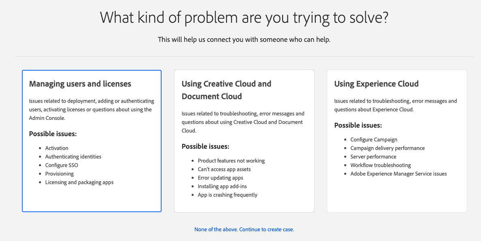Click the Provisioning bullet item
Image resolution: width=481 pixels, height=241 pixels.
pyautogui.click(x=59, y=174)
